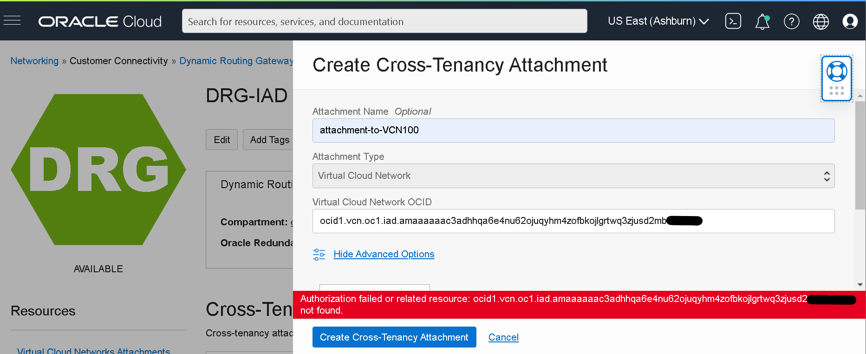This screenshot has height=354, width=866.
Task: Open the hamburger navigation menu
Action: pyautogui.click(x=12, y=21)
